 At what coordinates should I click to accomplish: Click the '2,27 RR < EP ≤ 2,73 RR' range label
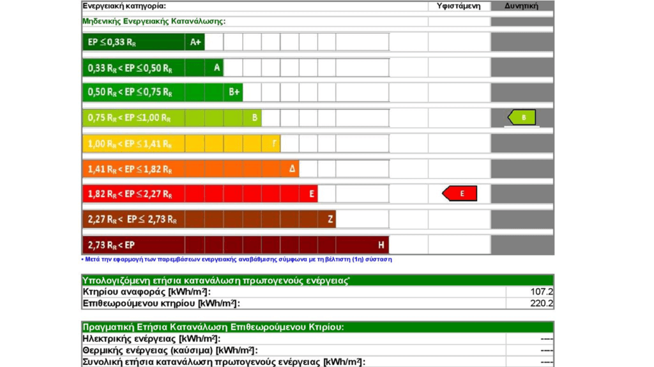[132, 220]
